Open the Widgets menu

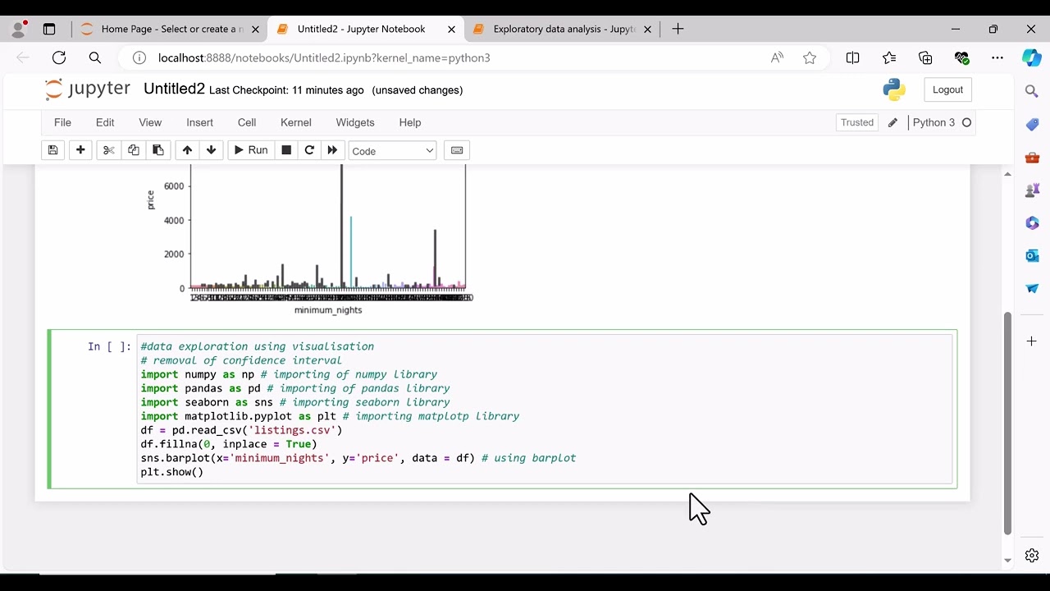click(x=355, y=122)
